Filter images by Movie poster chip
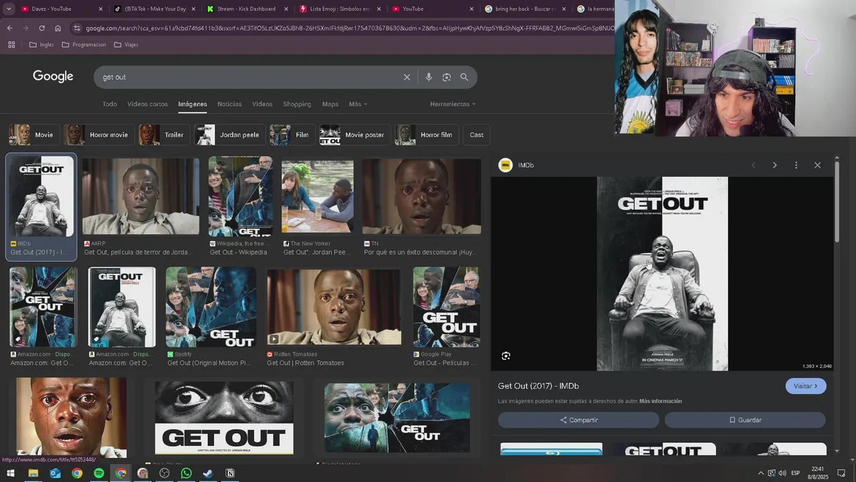856x482 pixels. [x=354, y=135]
